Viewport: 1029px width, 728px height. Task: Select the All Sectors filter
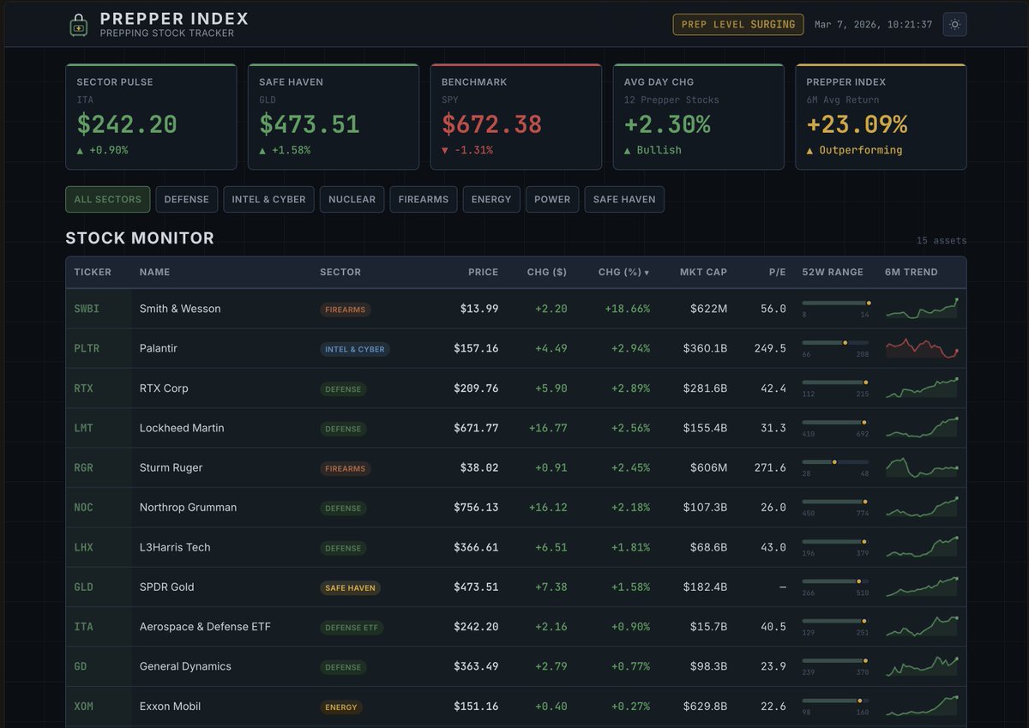click(x=107, y=200)
